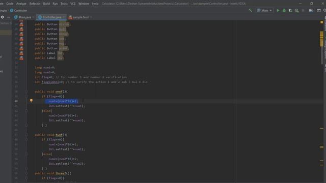Click the FXML gutter icon beside Button point
Image resolution: width=326 pixels, height=183 pixels.
pos(21,48)
